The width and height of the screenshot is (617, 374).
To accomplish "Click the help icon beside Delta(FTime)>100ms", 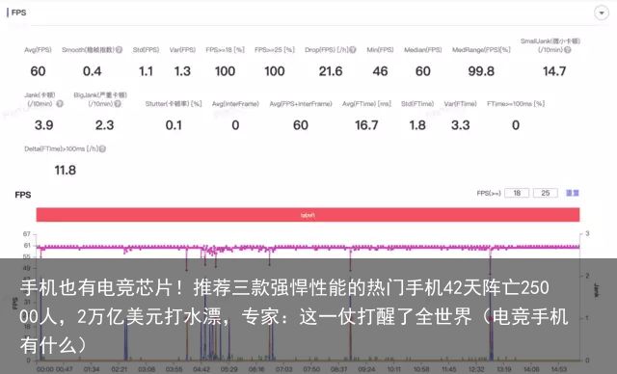I will pyautogui.click(x=102, y=149).
